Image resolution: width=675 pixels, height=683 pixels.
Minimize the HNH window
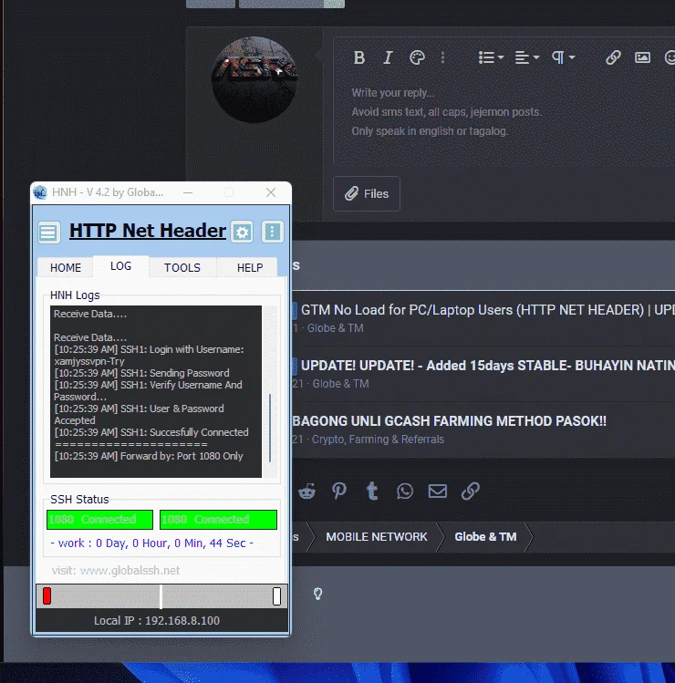pos(188,192)
